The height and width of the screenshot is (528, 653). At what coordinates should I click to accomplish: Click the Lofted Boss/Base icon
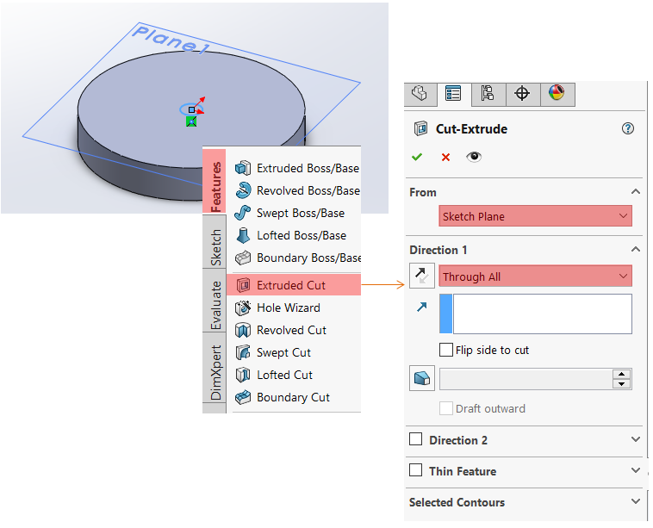[243, 235]
